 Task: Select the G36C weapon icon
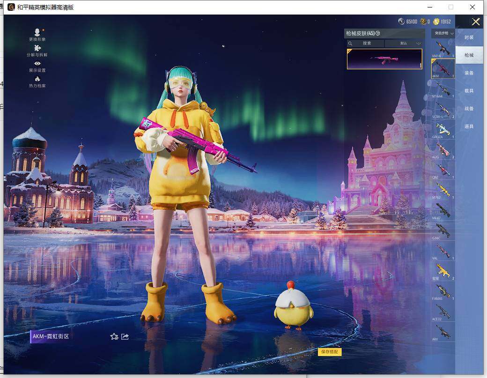[443, 231]
